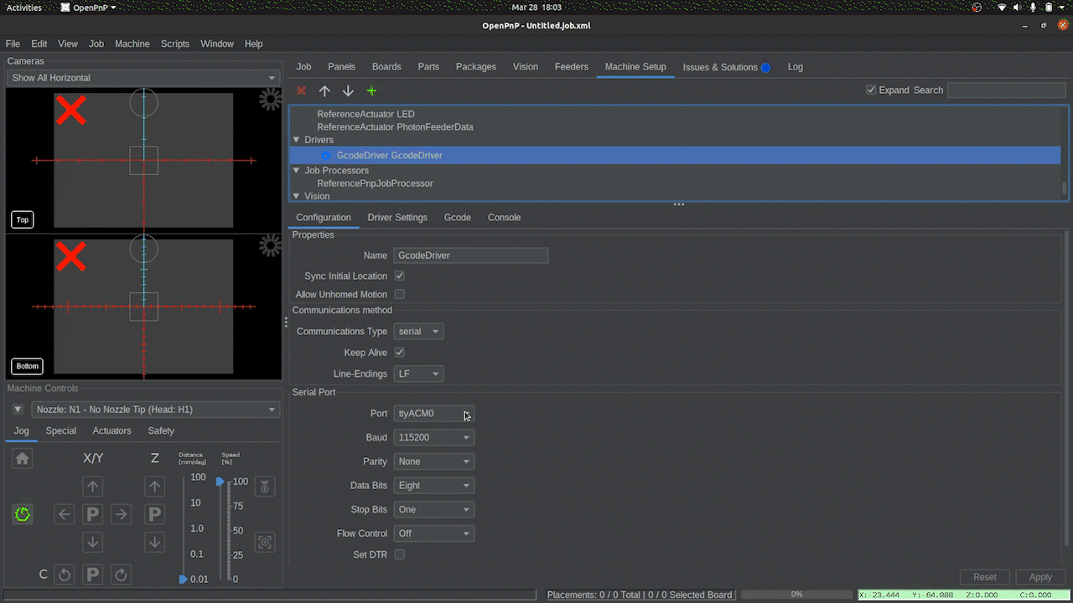Switch to the Vision tab
The height and width of the screenshot is (603, 1073).
[526, 67]
